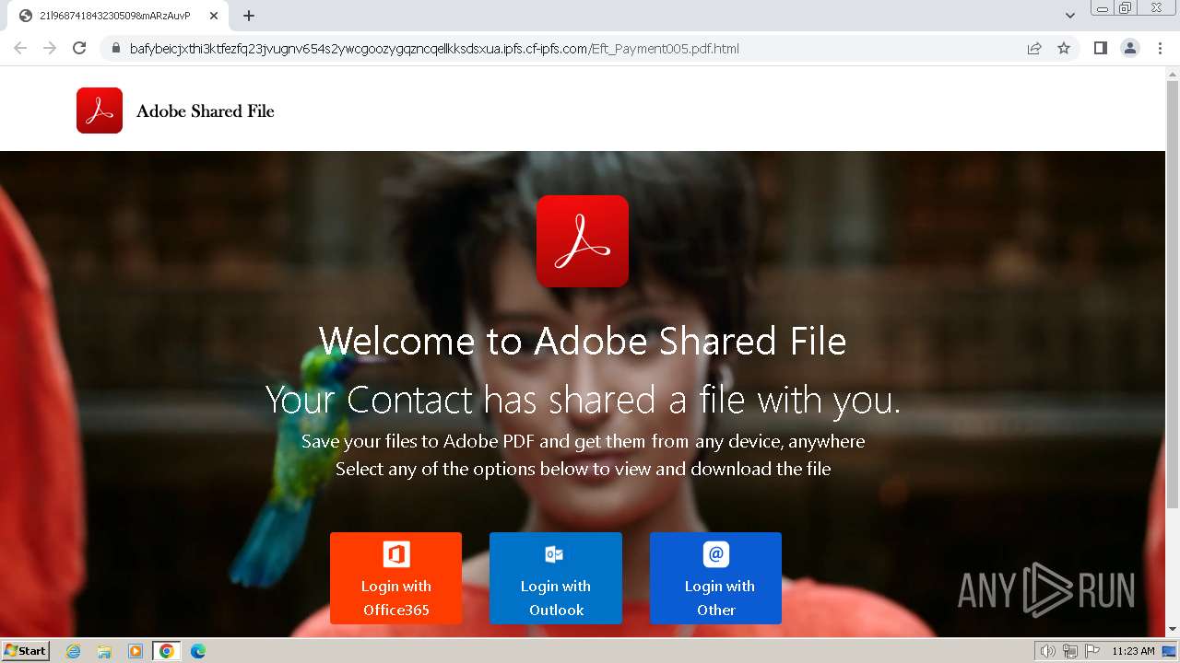The height and width of the screenshot is (663, 1180).
Task: Go back using browser back arrow
Action: coord(20,48)
